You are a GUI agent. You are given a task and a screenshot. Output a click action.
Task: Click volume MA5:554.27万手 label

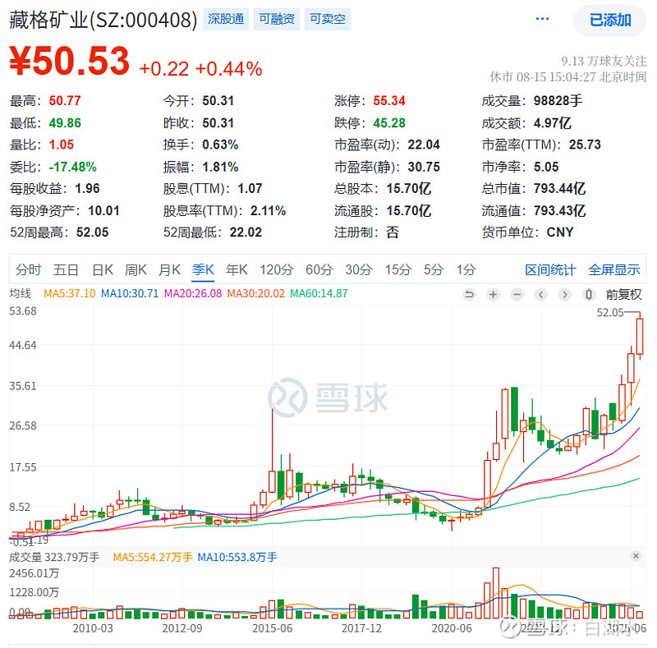(x=153, y=557)
